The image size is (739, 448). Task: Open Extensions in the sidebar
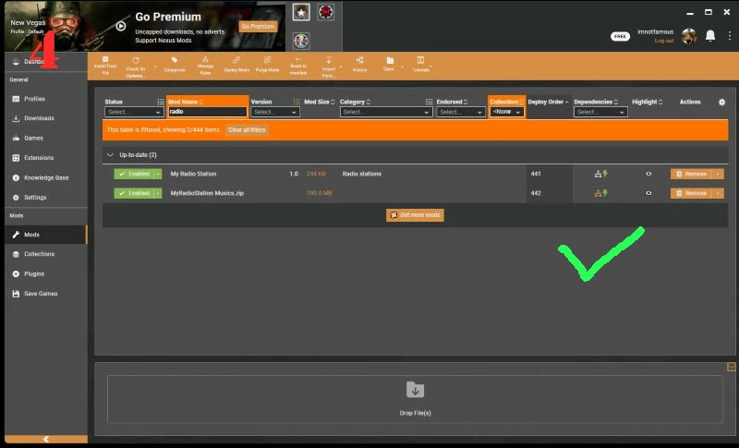click(x=46, y=158)
